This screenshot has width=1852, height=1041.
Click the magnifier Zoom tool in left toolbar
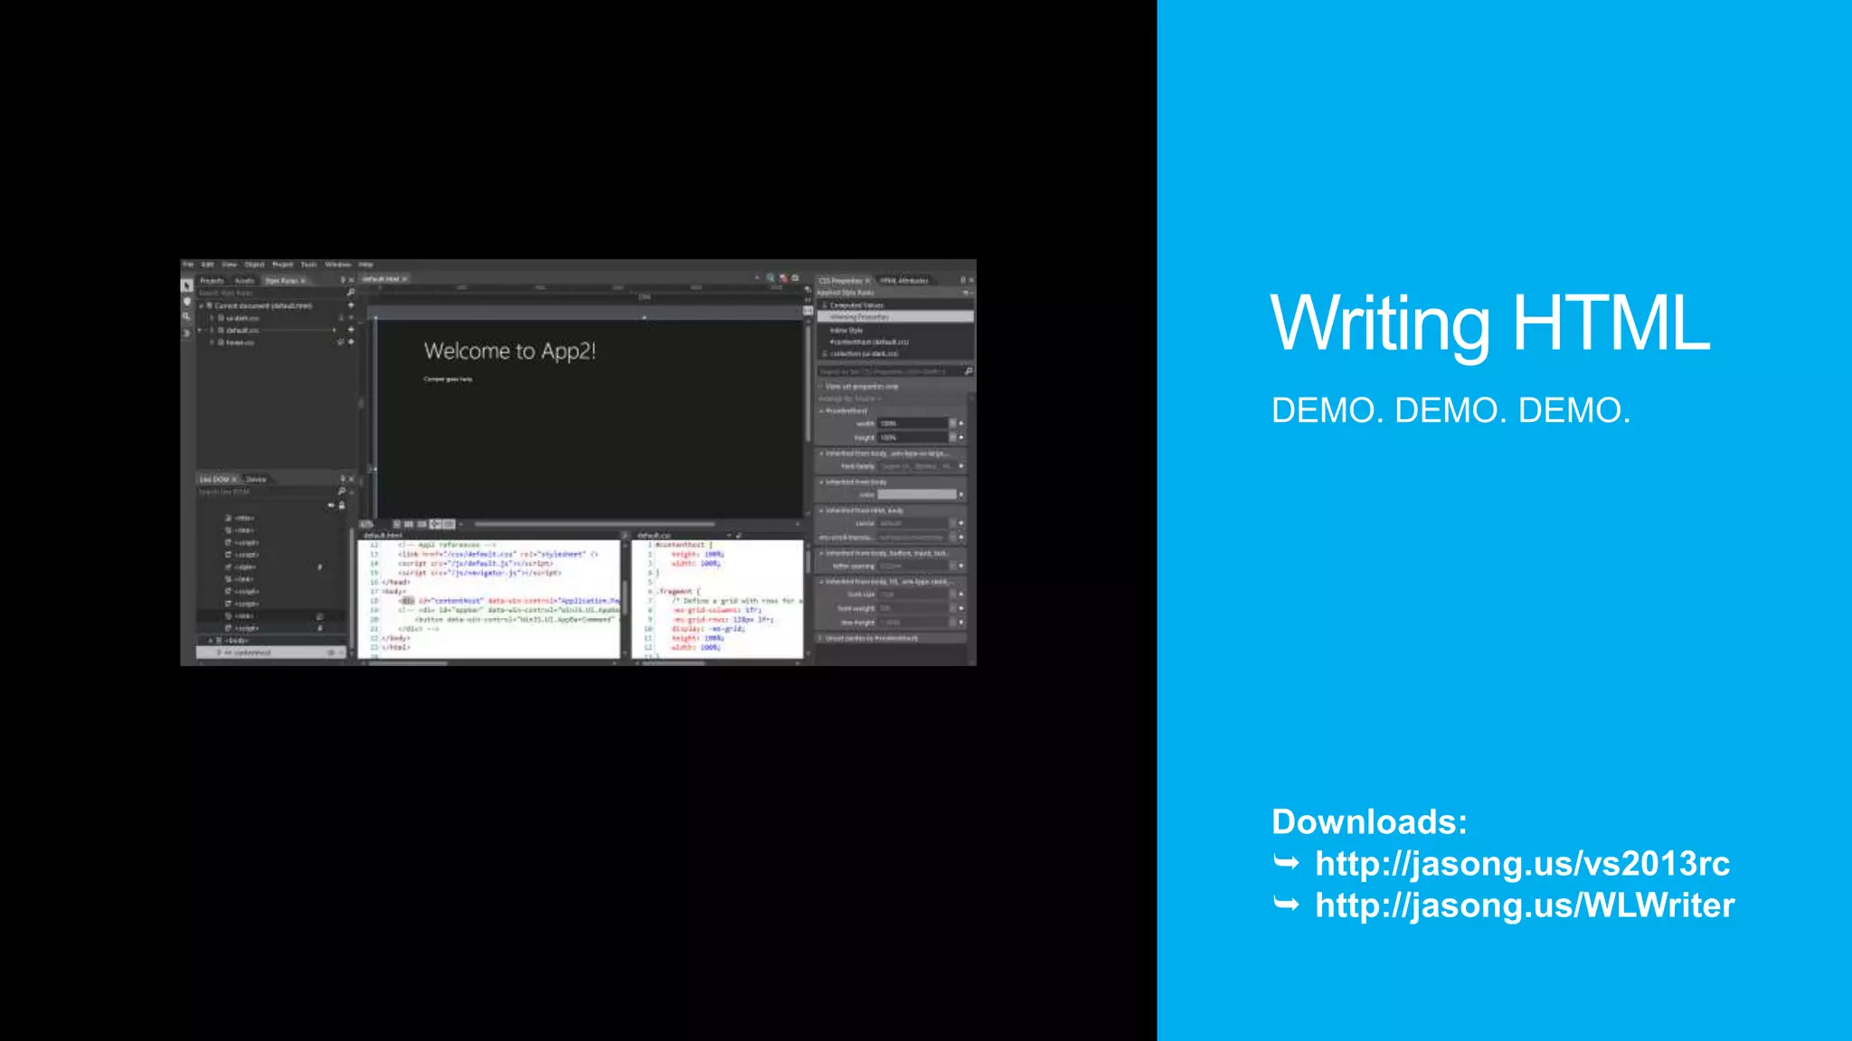pyautogui.click(x=187, y=316)
